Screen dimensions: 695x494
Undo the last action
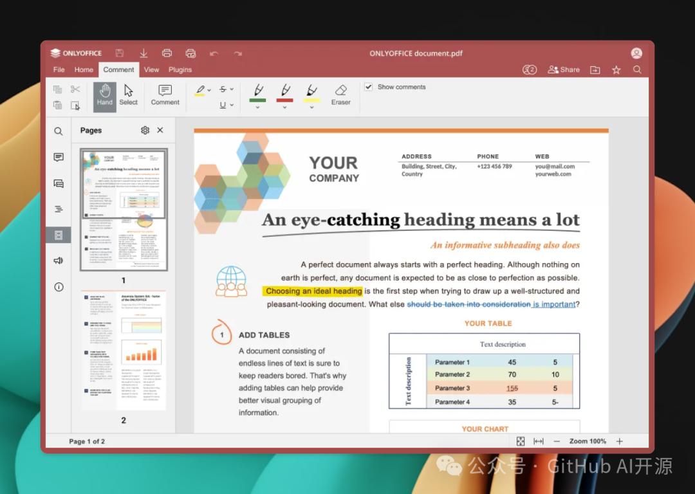(x=214, y=53)
